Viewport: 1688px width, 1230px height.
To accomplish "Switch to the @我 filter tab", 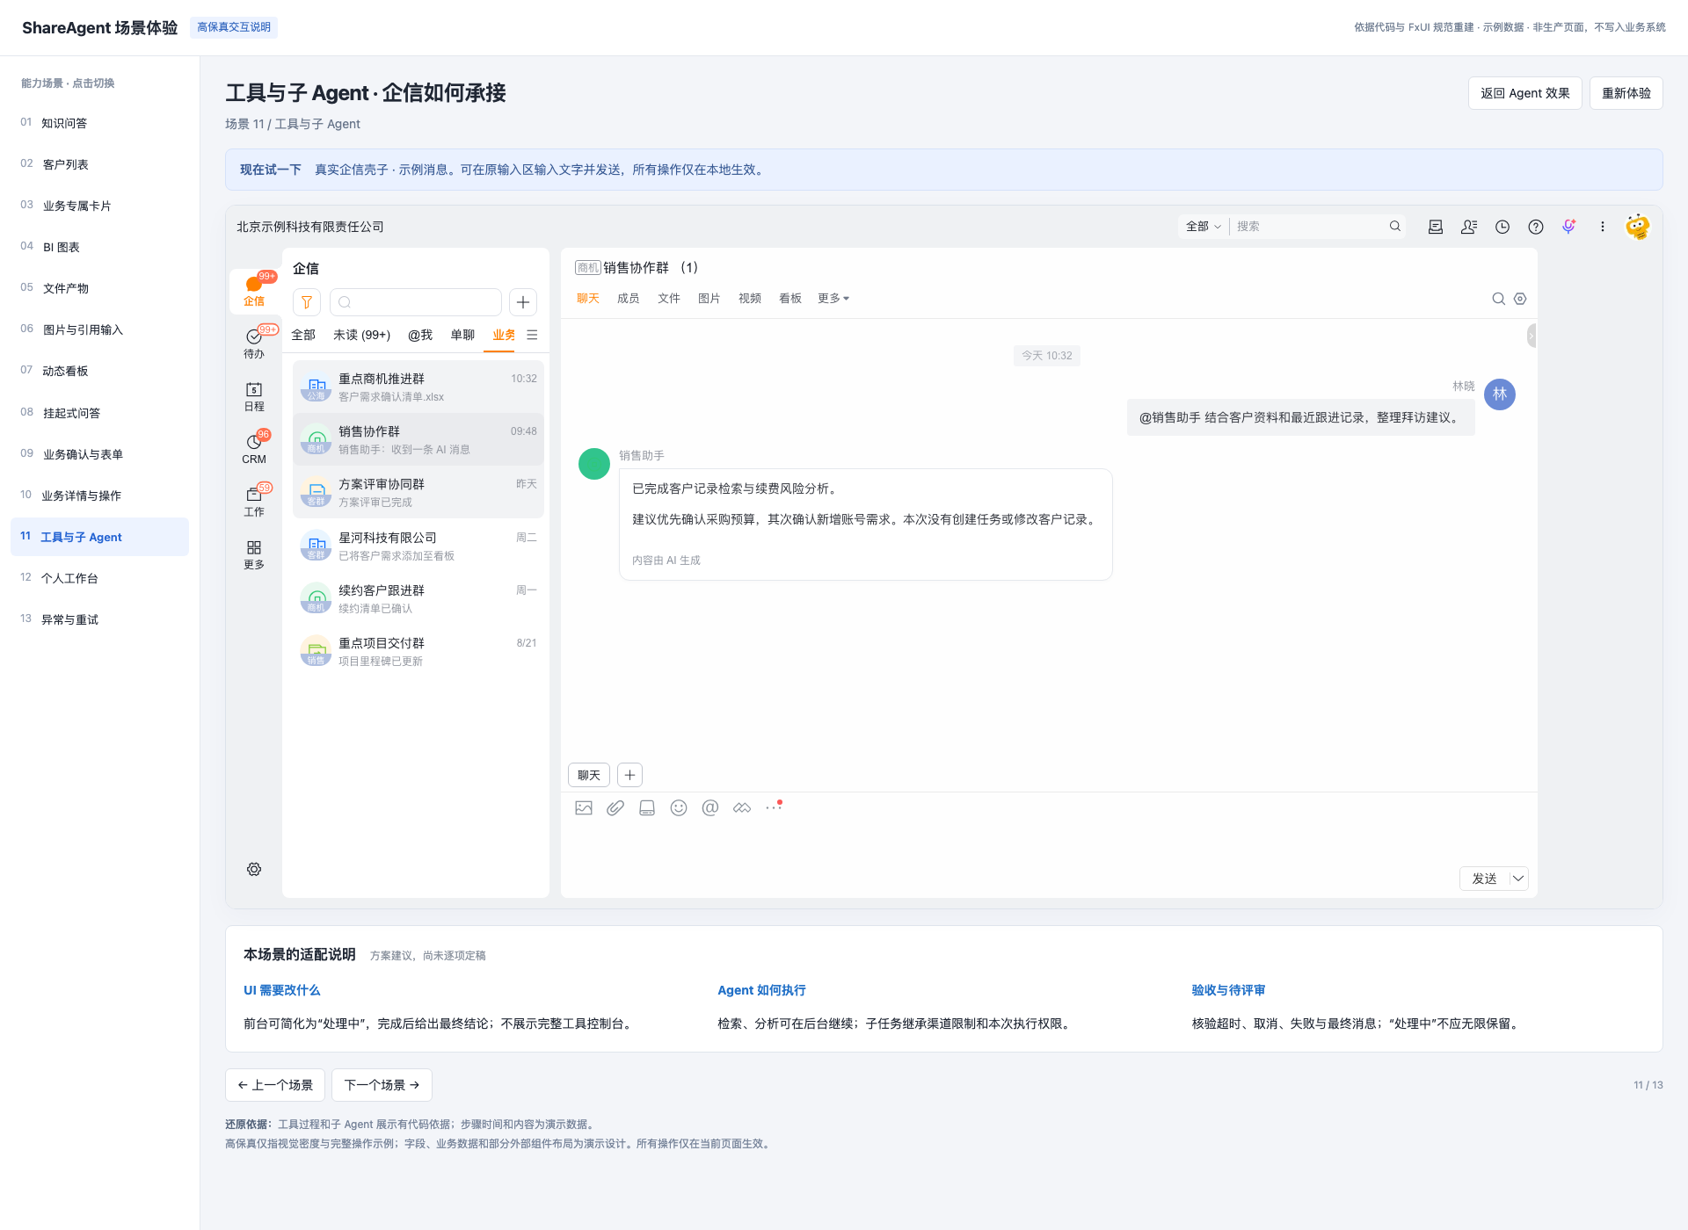I will pyautogui.click(x=420, y=335).
